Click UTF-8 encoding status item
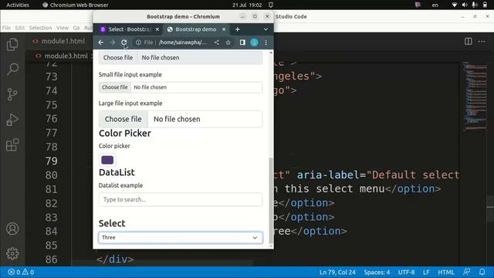The image size is (494, 278). (407, 272)
